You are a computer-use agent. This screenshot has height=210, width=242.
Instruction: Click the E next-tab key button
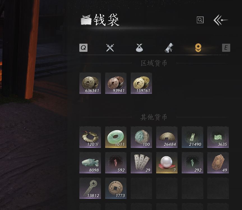tap(226, 48)
